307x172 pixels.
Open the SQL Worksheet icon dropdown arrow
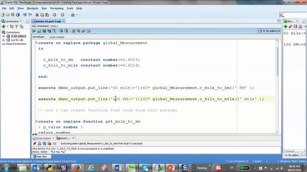[x=77, y=15]
